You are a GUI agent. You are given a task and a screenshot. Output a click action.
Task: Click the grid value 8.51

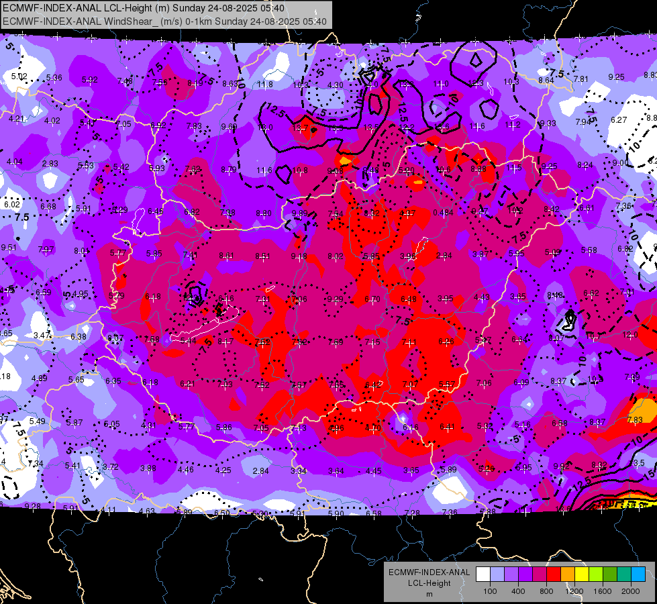pos(262,256)
